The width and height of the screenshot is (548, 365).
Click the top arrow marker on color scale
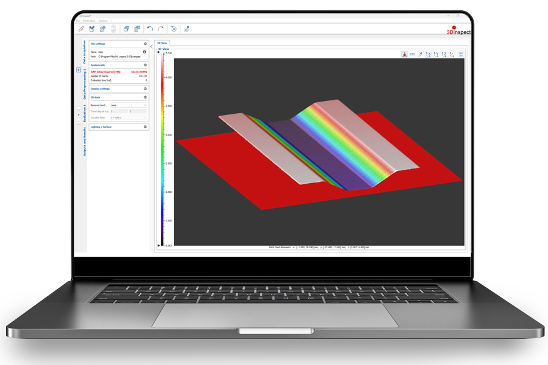(159, 53)
